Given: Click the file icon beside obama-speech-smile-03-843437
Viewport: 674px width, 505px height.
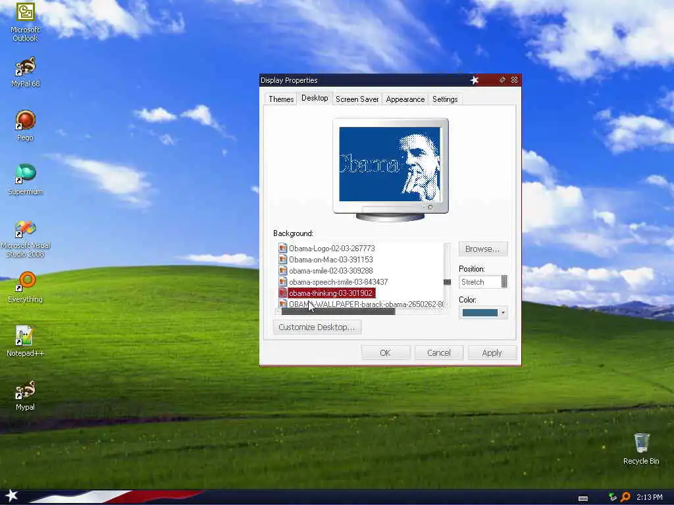Looking at the screenshot, I should coord(282,281).
